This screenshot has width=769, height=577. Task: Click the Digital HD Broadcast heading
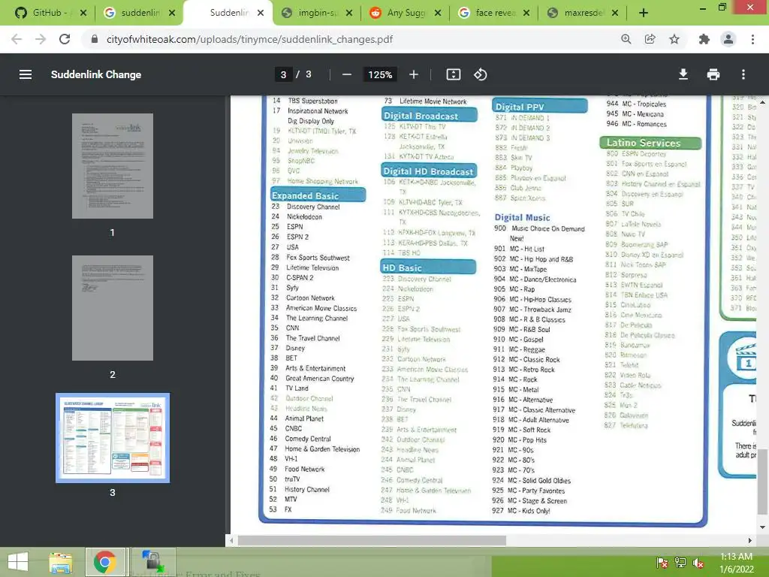coord(428,171)
